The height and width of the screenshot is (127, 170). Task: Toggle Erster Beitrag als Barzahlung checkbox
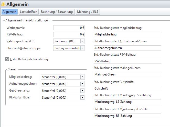pos(7,59)
